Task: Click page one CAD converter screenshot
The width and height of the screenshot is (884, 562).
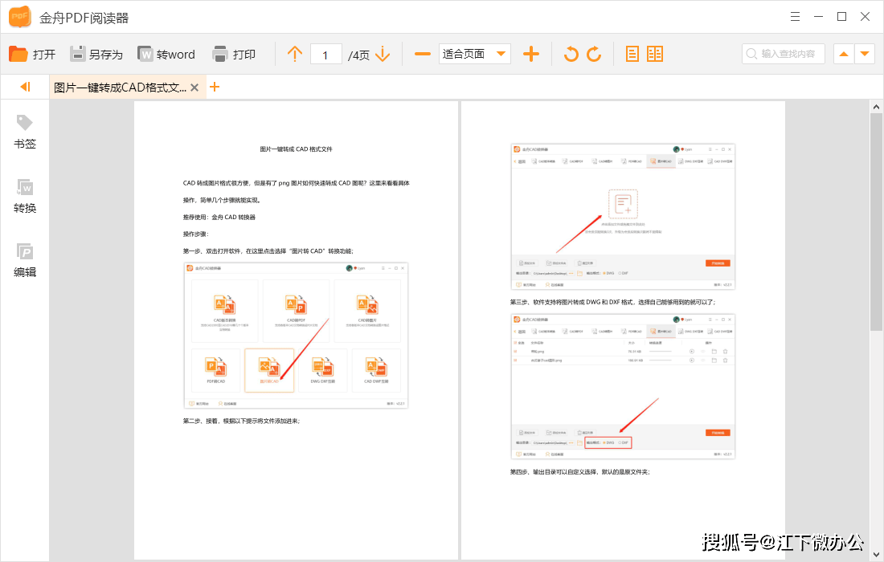Action: [x=296, y=336]
